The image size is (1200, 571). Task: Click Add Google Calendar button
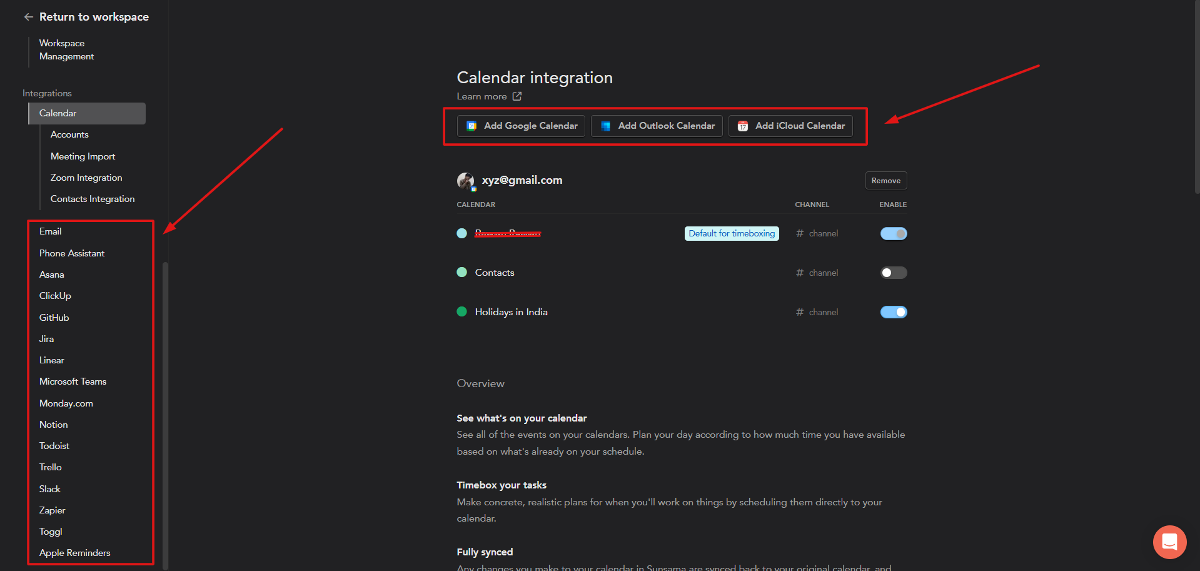coord(521,126)
